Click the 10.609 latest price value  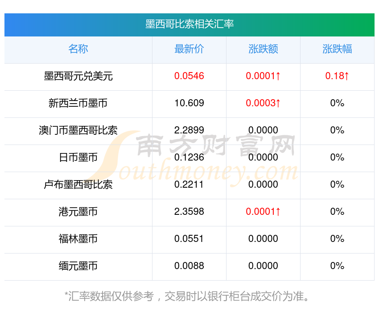pos(189,103)
